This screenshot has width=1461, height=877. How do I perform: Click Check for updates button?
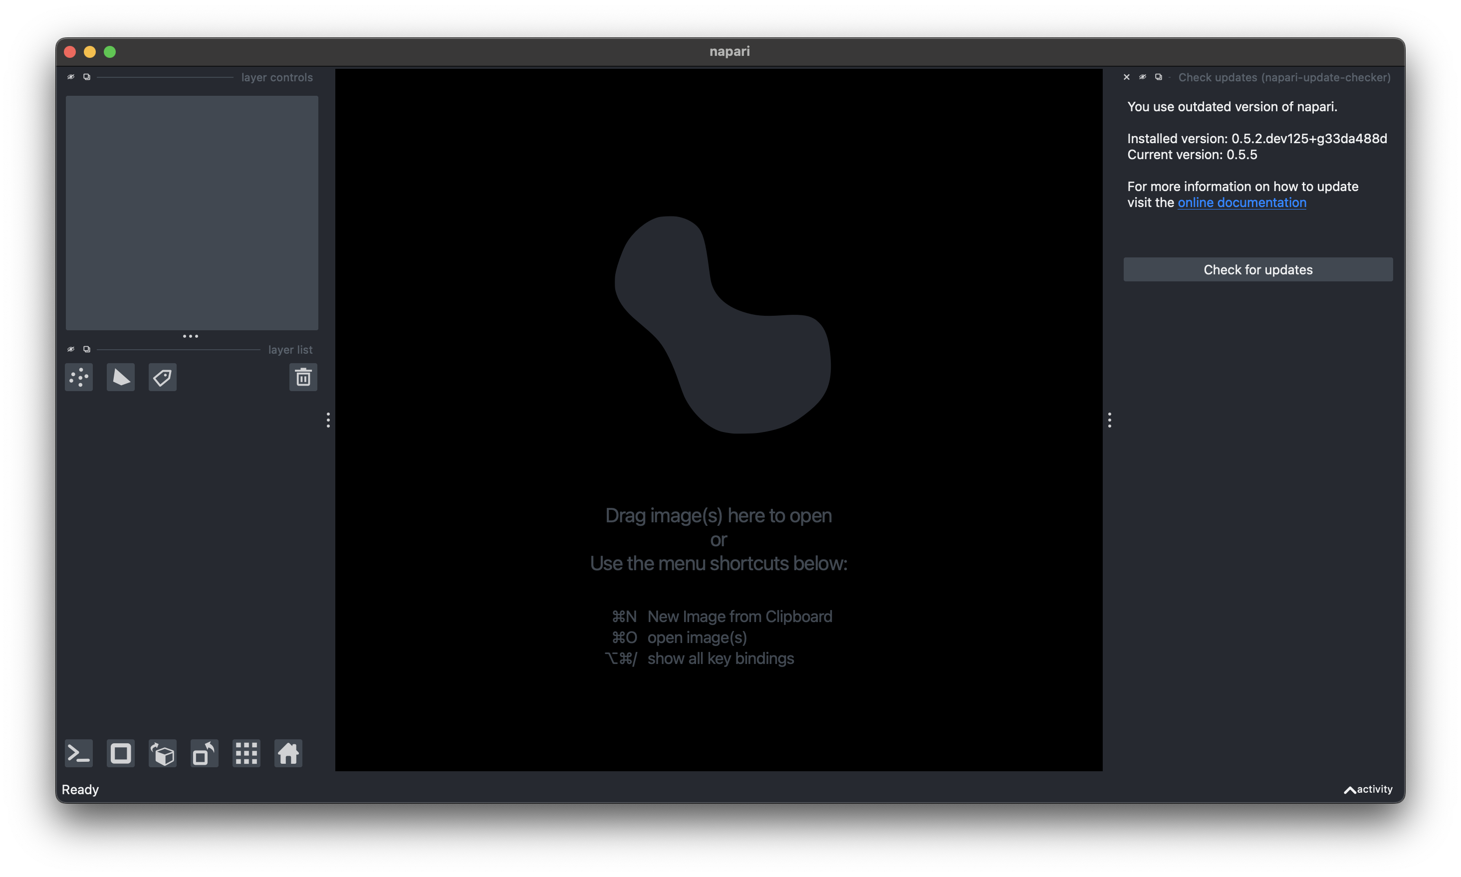tap(1257, 269)
